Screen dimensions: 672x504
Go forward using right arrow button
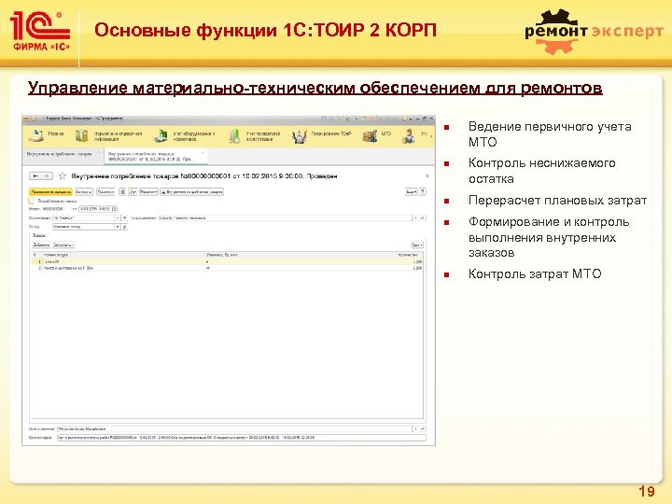point(47,175)
